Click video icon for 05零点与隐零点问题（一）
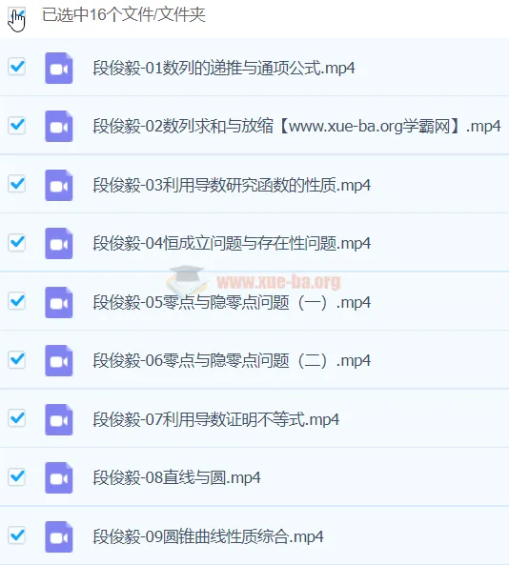The image size is (509, 565). (59, 303)
